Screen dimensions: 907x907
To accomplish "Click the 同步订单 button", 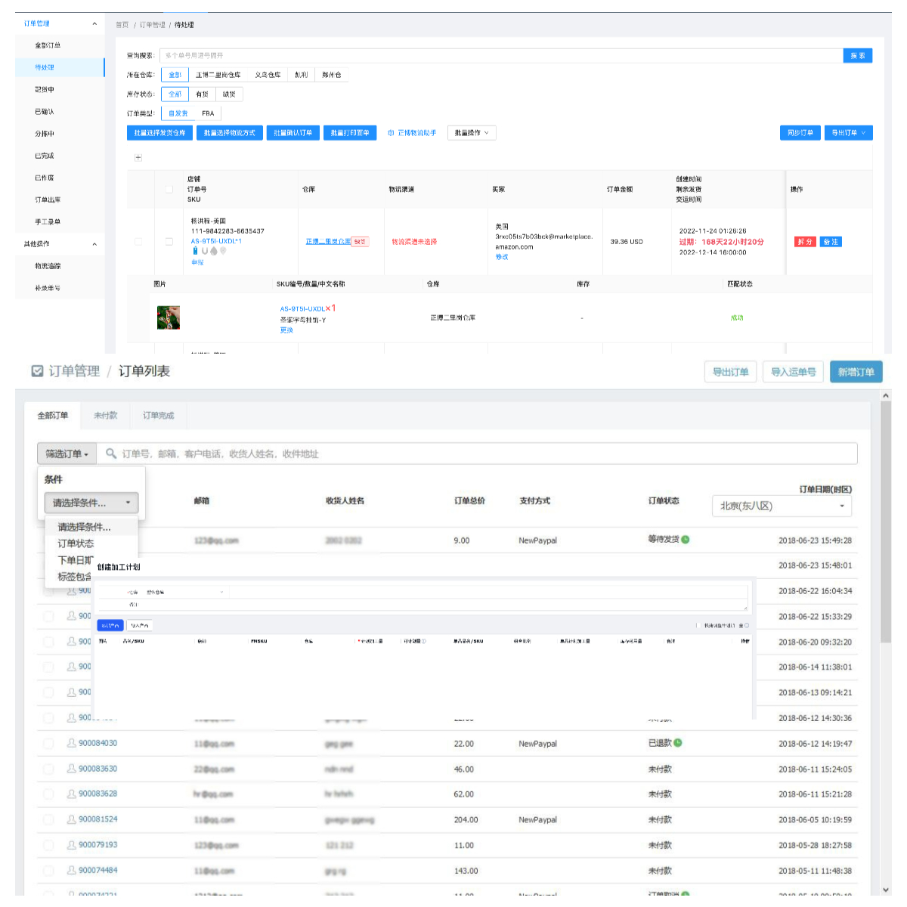I will pos(800,133).
